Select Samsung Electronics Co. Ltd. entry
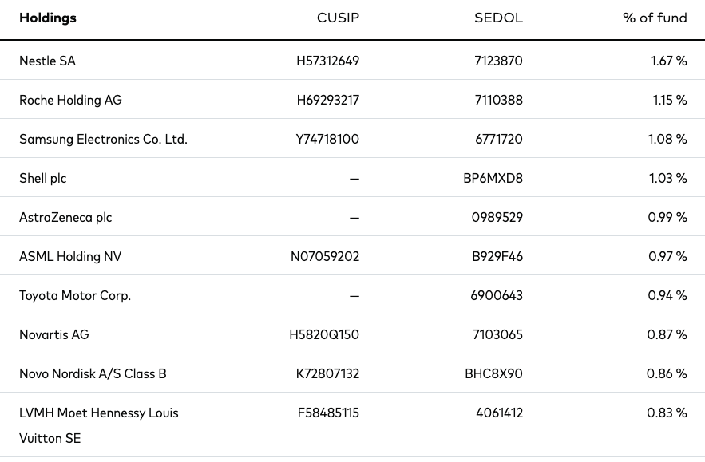 (x=103, y=139)
